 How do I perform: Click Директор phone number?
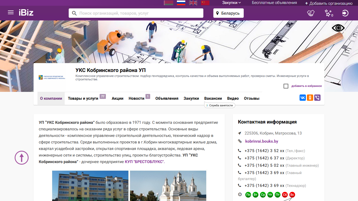pyautogui.click(x=264, y=158)
